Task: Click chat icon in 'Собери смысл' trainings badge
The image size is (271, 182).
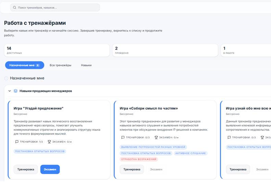Action: (123, 137)
